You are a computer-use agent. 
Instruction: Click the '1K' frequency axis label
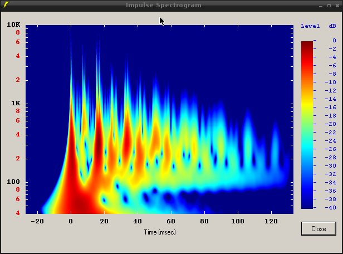[x=16, y=103]
